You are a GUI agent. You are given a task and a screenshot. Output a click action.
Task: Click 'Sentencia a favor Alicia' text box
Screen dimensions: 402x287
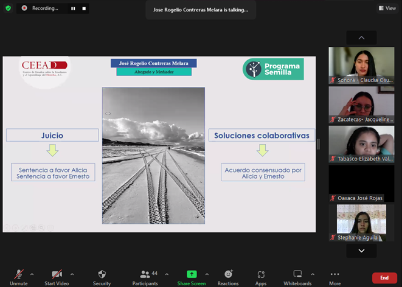tap(53, 172)
